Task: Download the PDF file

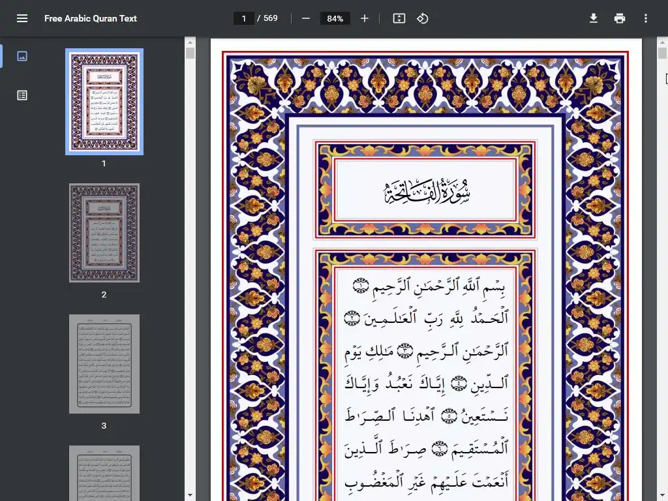Action: 594,18
